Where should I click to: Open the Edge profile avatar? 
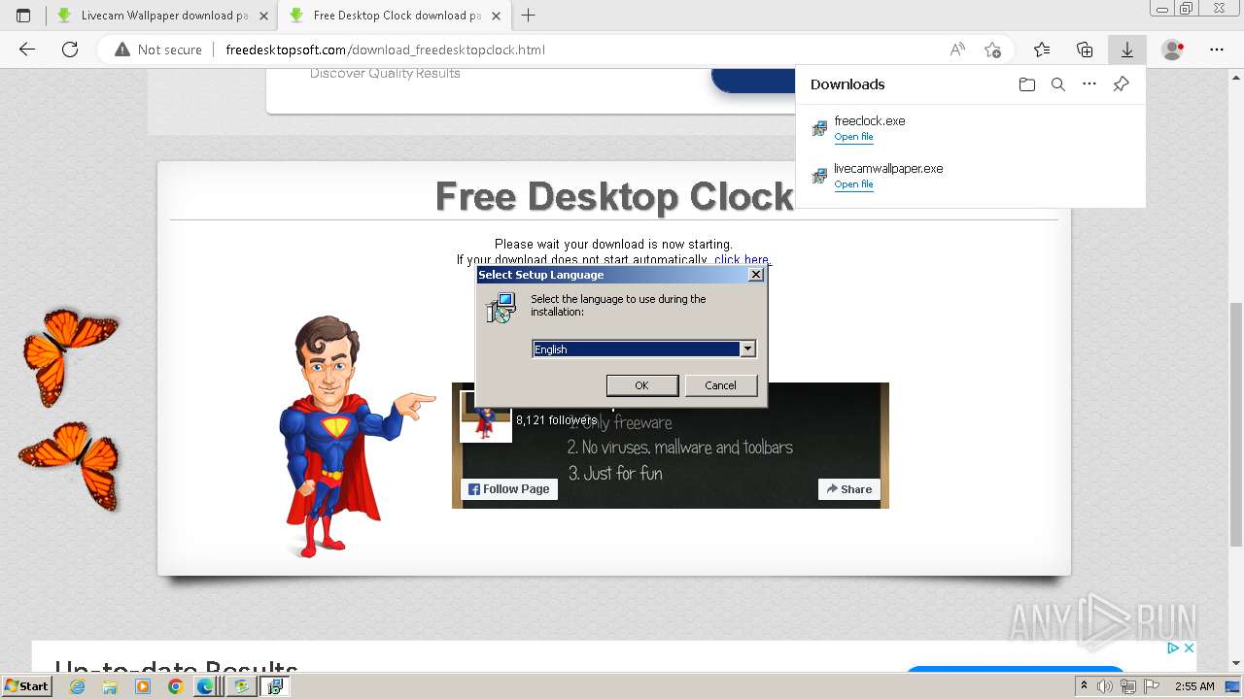click(1173, 50)
